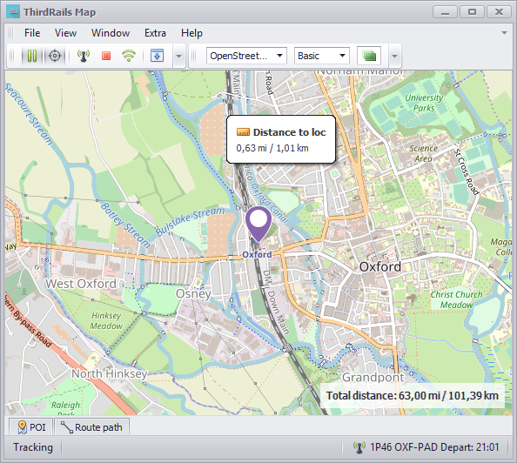Image resolution: width=517 pixels, height=463 pixels.
Task: Click the second toolbar's drag grip handle
Action: (x=194, y=56)
